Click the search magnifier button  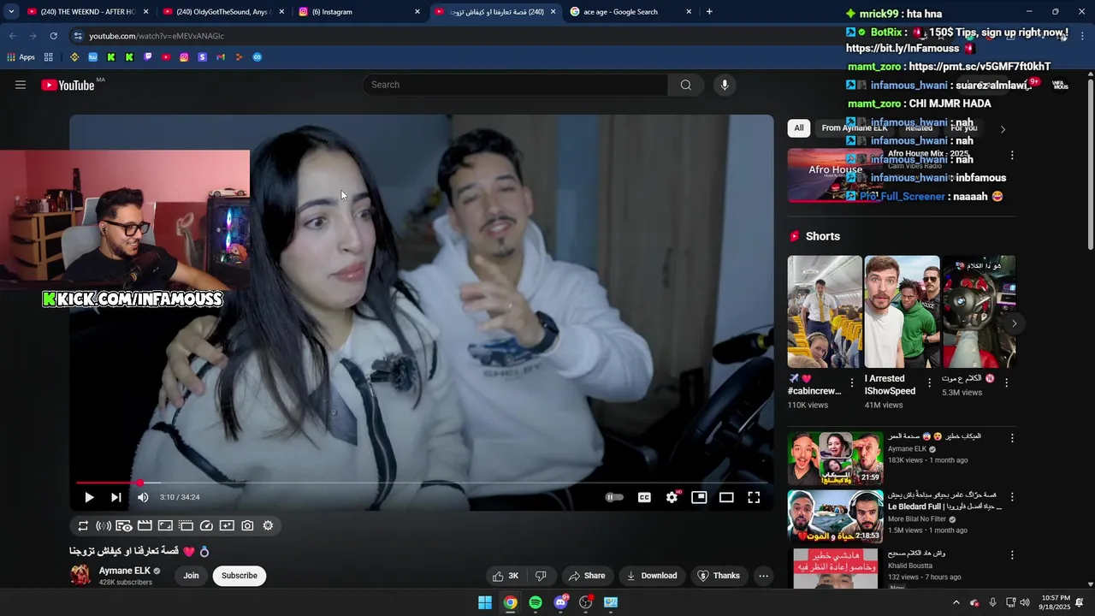click(x=686, y=85)
